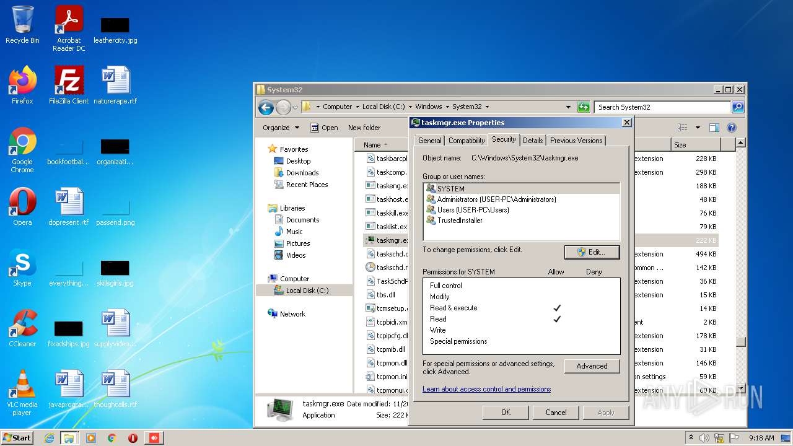Select Users (USER-PC\Users) entry
Viewport: 793px width, 446px height.
click(x=522, y=210)
